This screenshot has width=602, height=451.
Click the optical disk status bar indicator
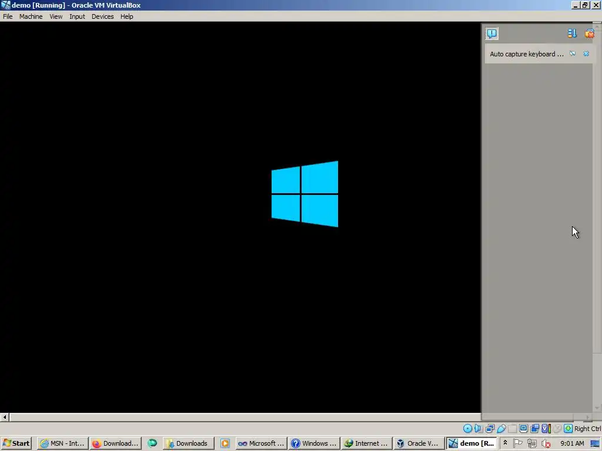(467, 428)
